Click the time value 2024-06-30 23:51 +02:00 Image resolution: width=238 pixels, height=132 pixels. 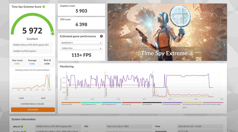pyautogui.click(x=200, y=126)
